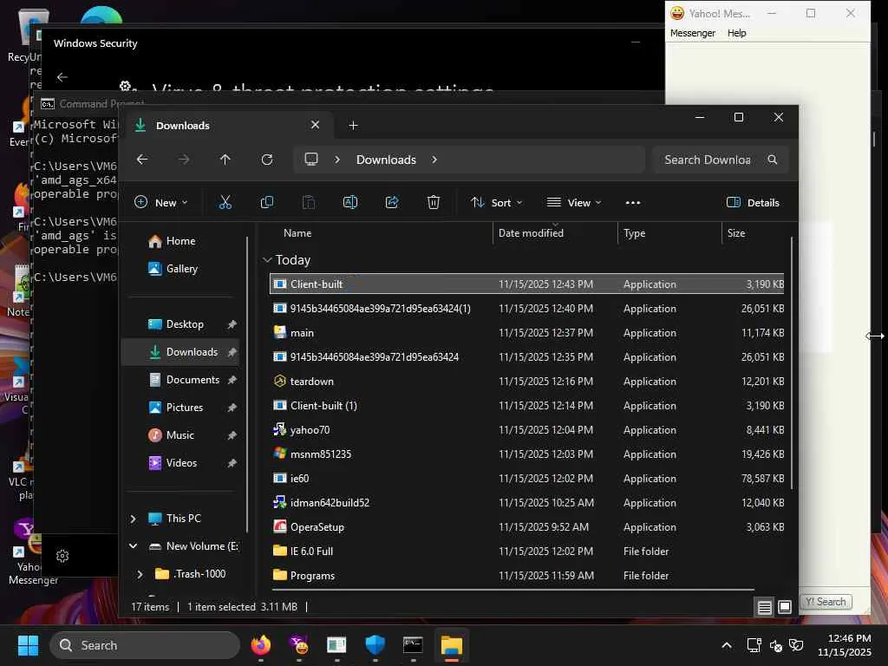
Task: Sort by Date modified column header
Action: 531,233
